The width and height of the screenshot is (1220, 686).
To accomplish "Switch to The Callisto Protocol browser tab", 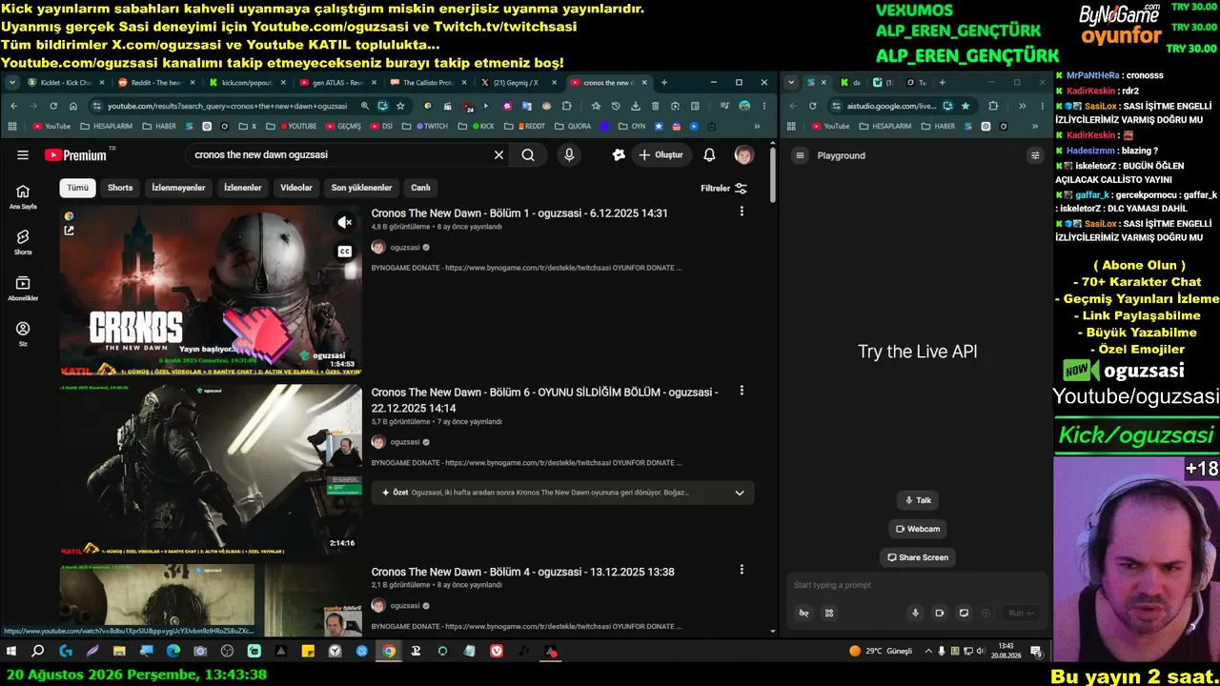I will [428, 83].
